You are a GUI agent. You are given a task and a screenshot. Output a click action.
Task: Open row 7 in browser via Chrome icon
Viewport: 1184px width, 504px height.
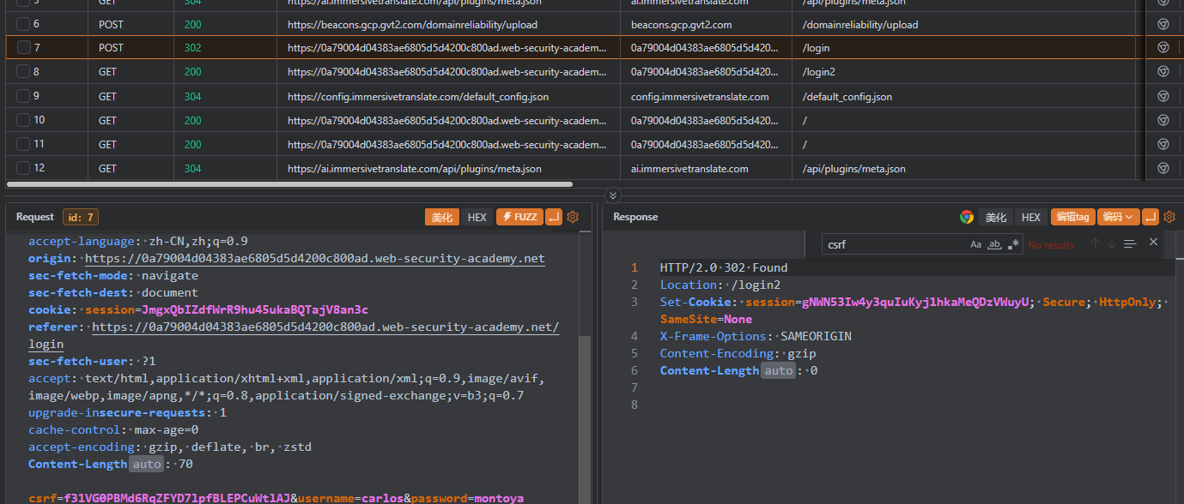click(x=1163, y=47)
